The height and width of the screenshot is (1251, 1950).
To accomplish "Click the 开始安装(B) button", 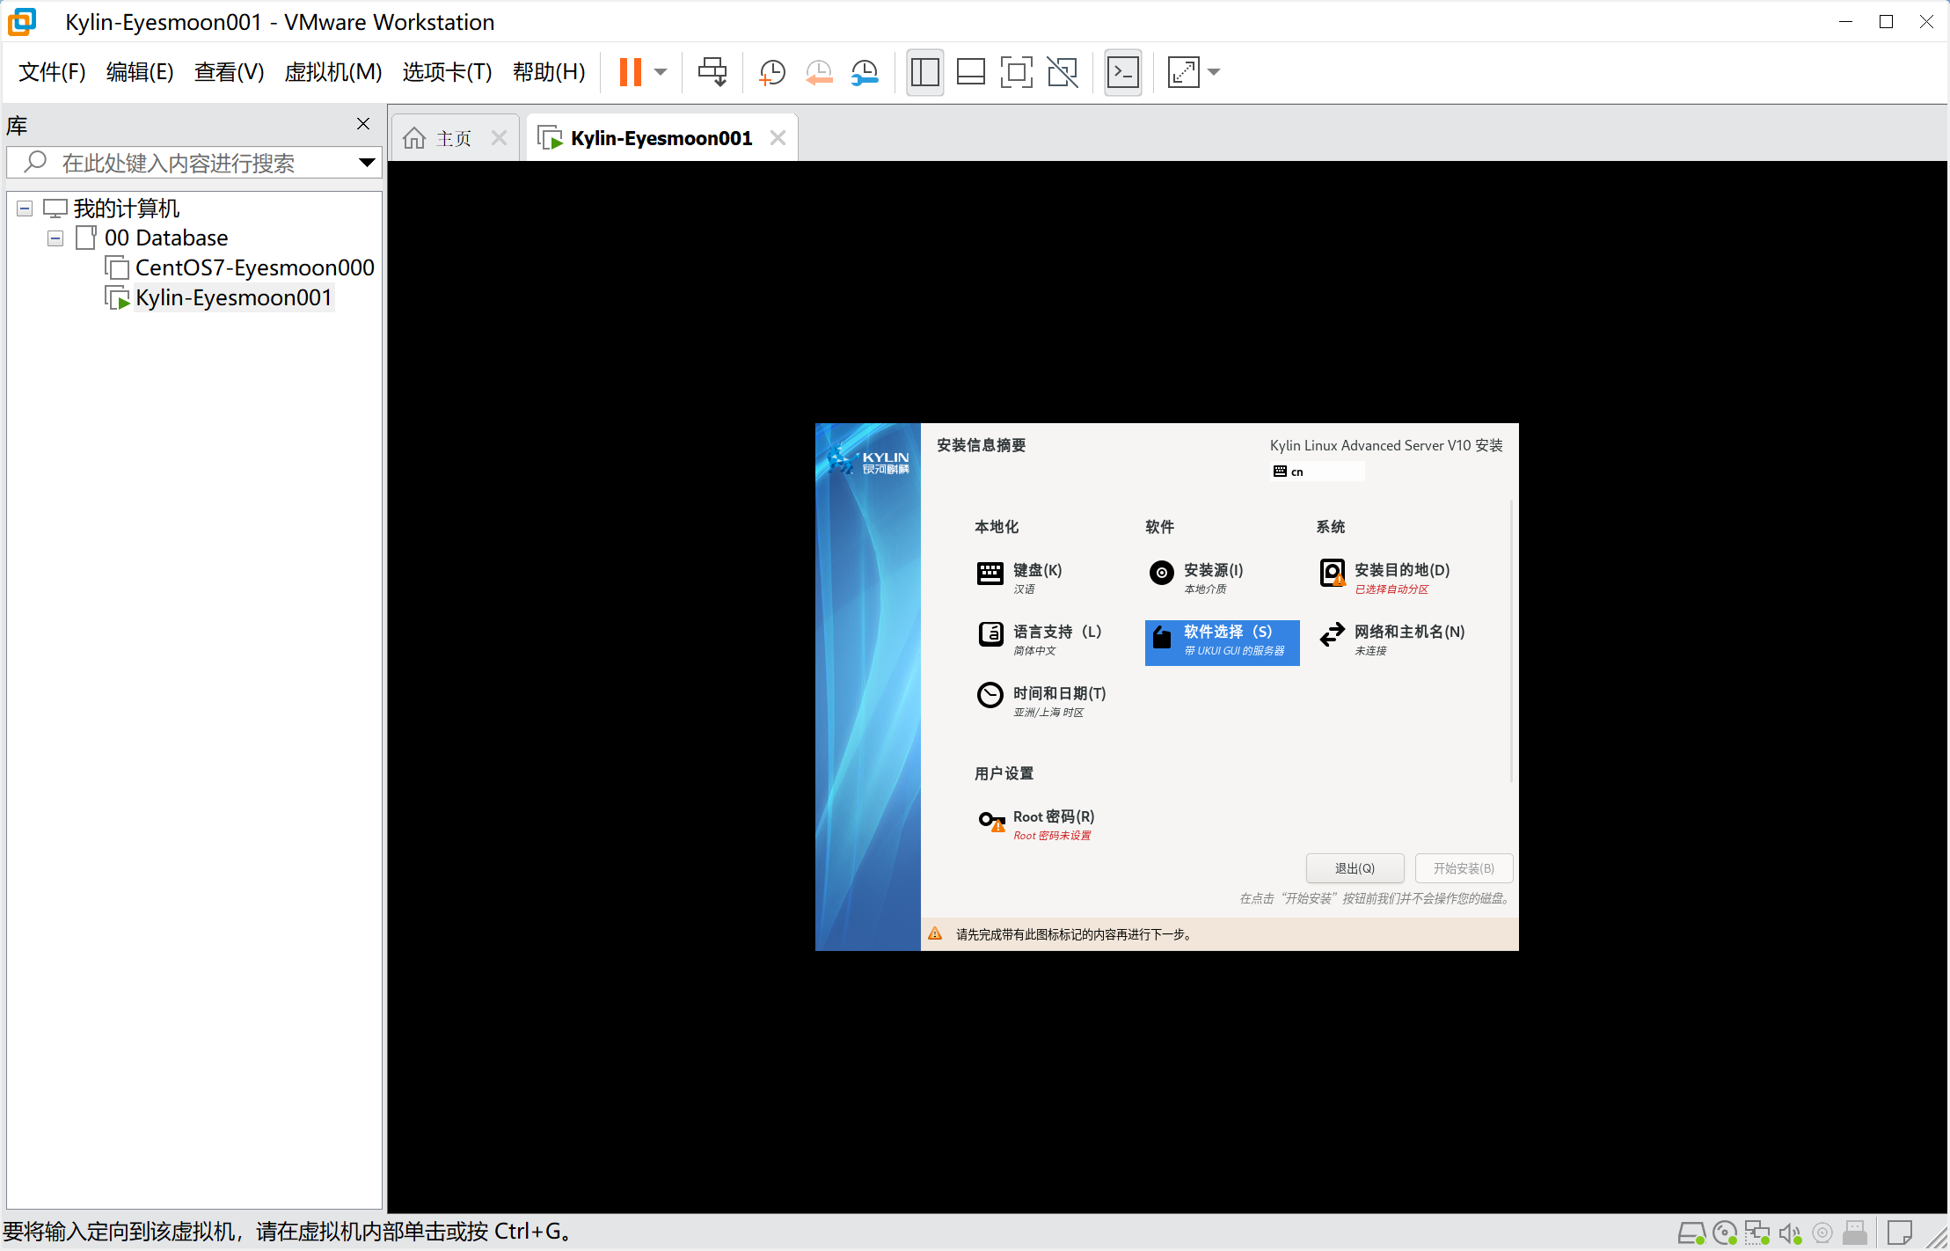I will point(1464,868).
